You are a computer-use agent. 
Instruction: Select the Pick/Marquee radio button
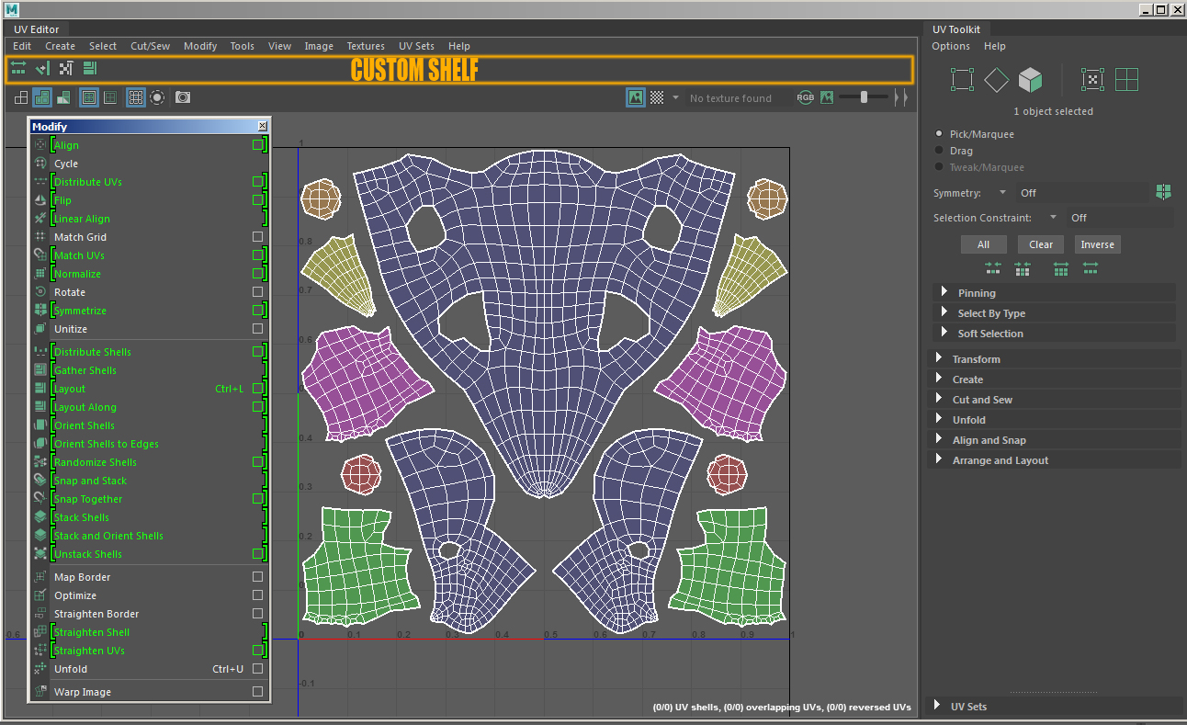tap(939, 133)
